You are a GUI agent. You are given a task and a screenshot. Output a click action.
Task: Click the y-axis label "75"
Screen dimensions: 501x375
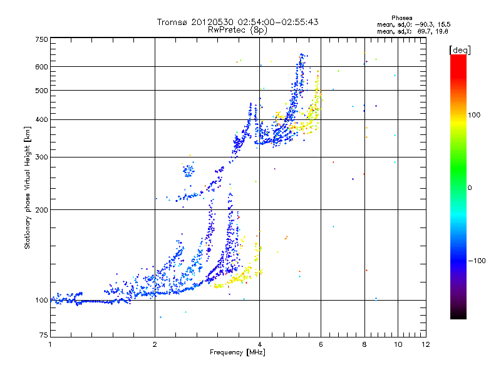44,335
